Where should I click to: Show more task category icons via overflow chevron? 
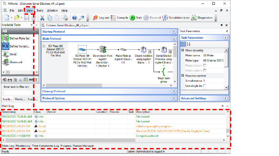click(x=36, y=80)
